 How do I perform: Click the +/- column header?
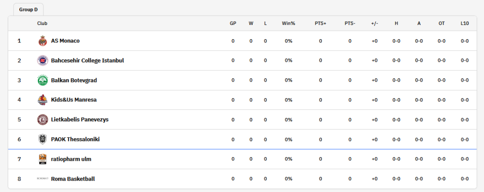pos(374,24)
